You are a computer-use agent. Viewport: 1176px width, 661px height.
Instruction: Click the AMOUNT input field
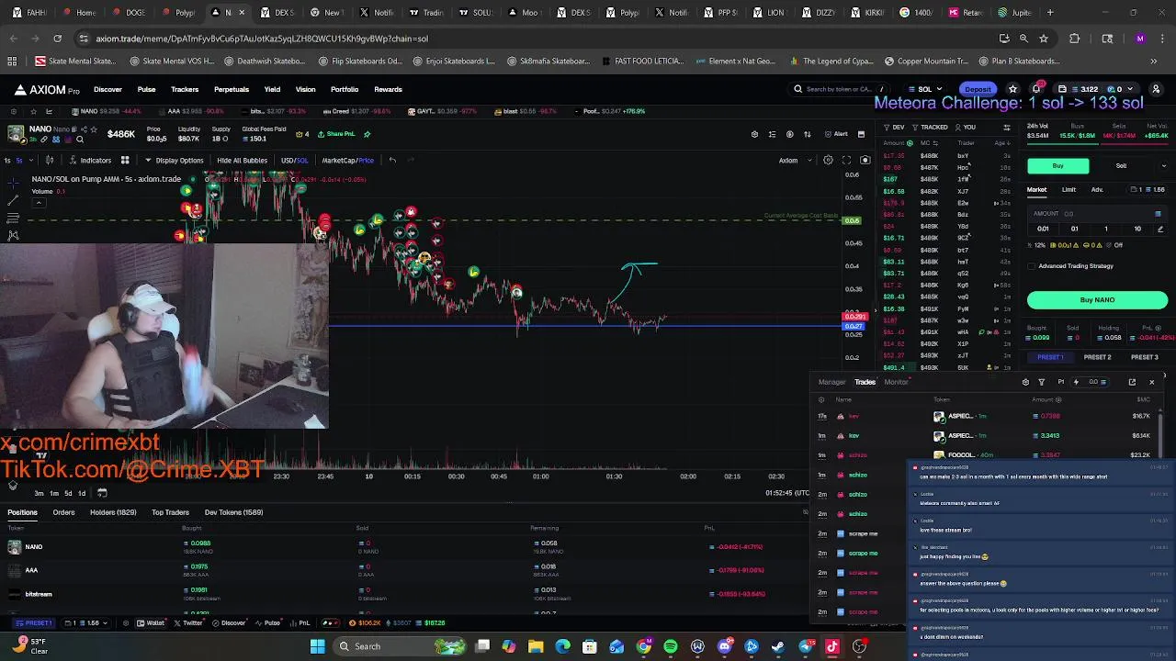[x=1097, y=214]
